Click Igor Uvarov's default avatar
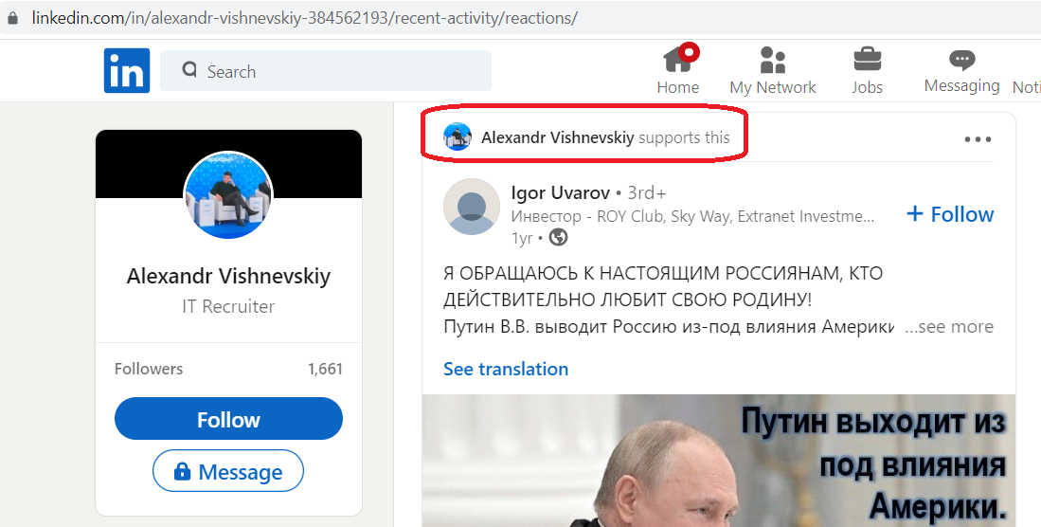The width and height of the screenshot is (1041, 527). point(472,207)
